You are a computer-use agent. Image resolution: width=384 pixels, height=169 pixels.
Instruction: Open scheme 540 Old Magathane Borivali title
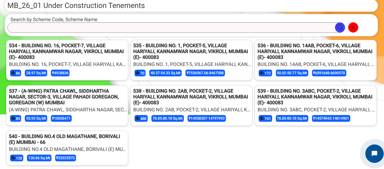(64, 139)
